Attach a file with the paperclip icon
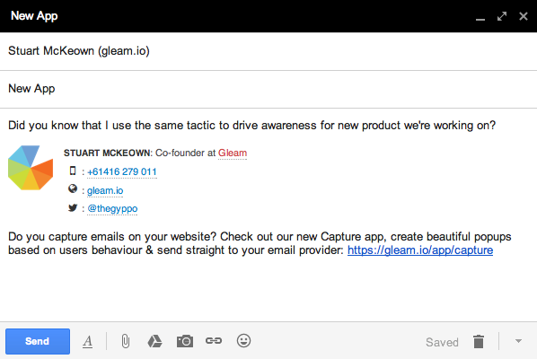The image size is (537, 359). pos(126,341)
